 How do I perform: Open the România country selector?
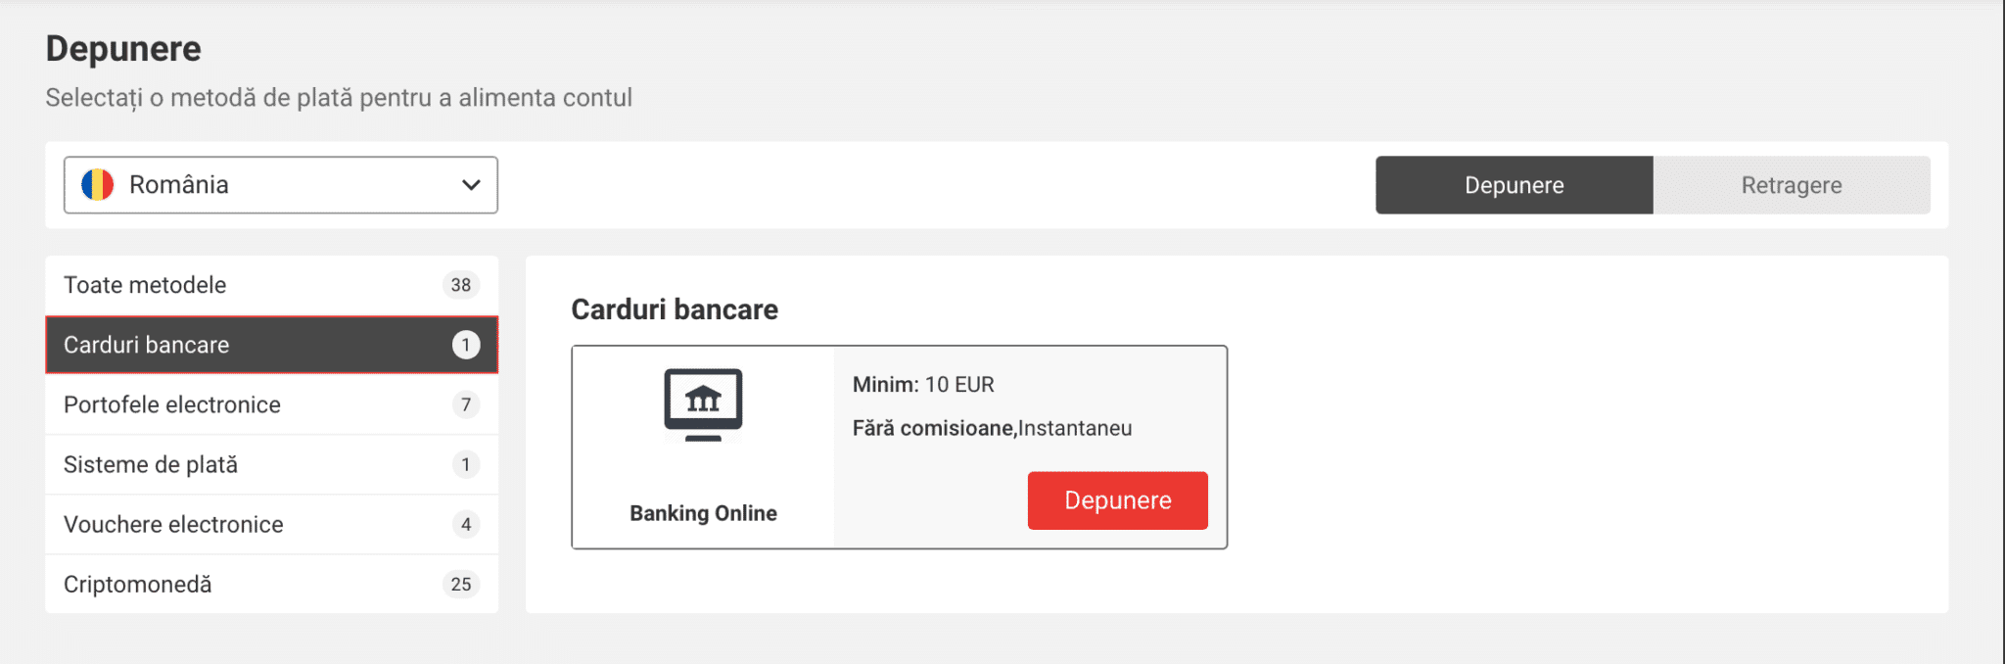pos(280,185)
